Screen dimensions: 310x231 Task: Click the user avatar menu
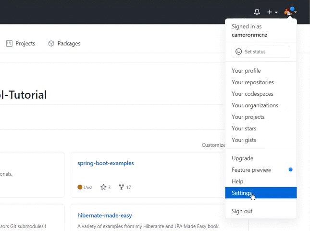coord(290,12)
